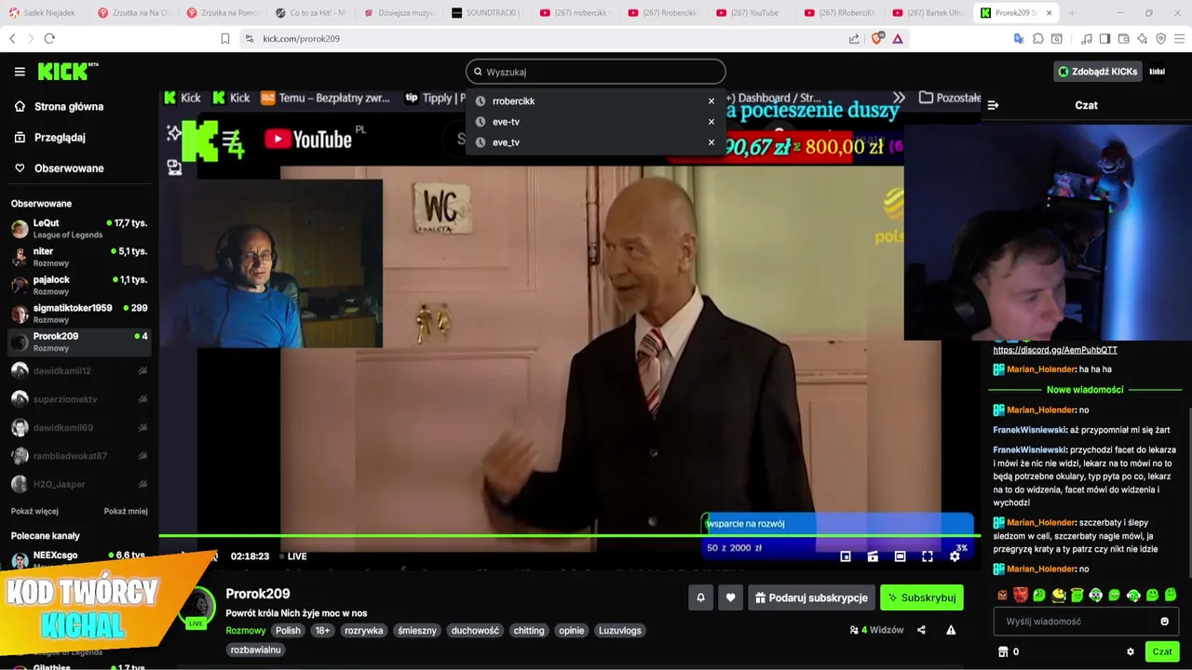This screenshot has width=1192, height=670.
Task: Collapse followed list with Pokaż mniej
Action: coord(126,511)
